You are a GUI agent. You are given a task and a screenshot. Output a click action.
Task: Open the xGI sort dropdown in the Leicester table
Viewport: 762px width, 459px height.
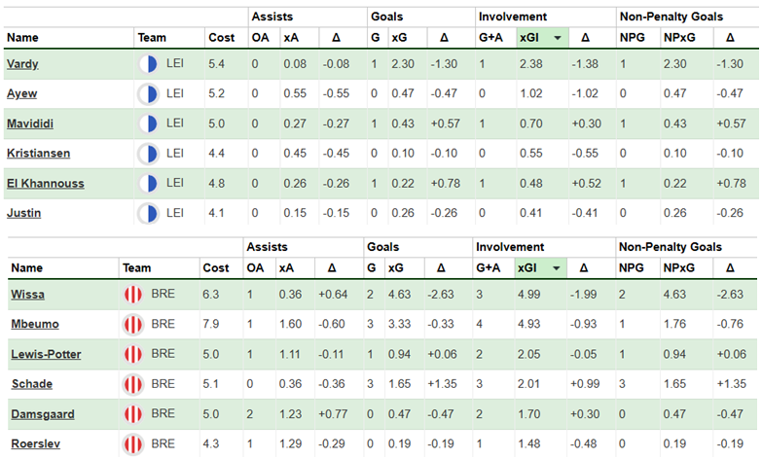[557, 38]
